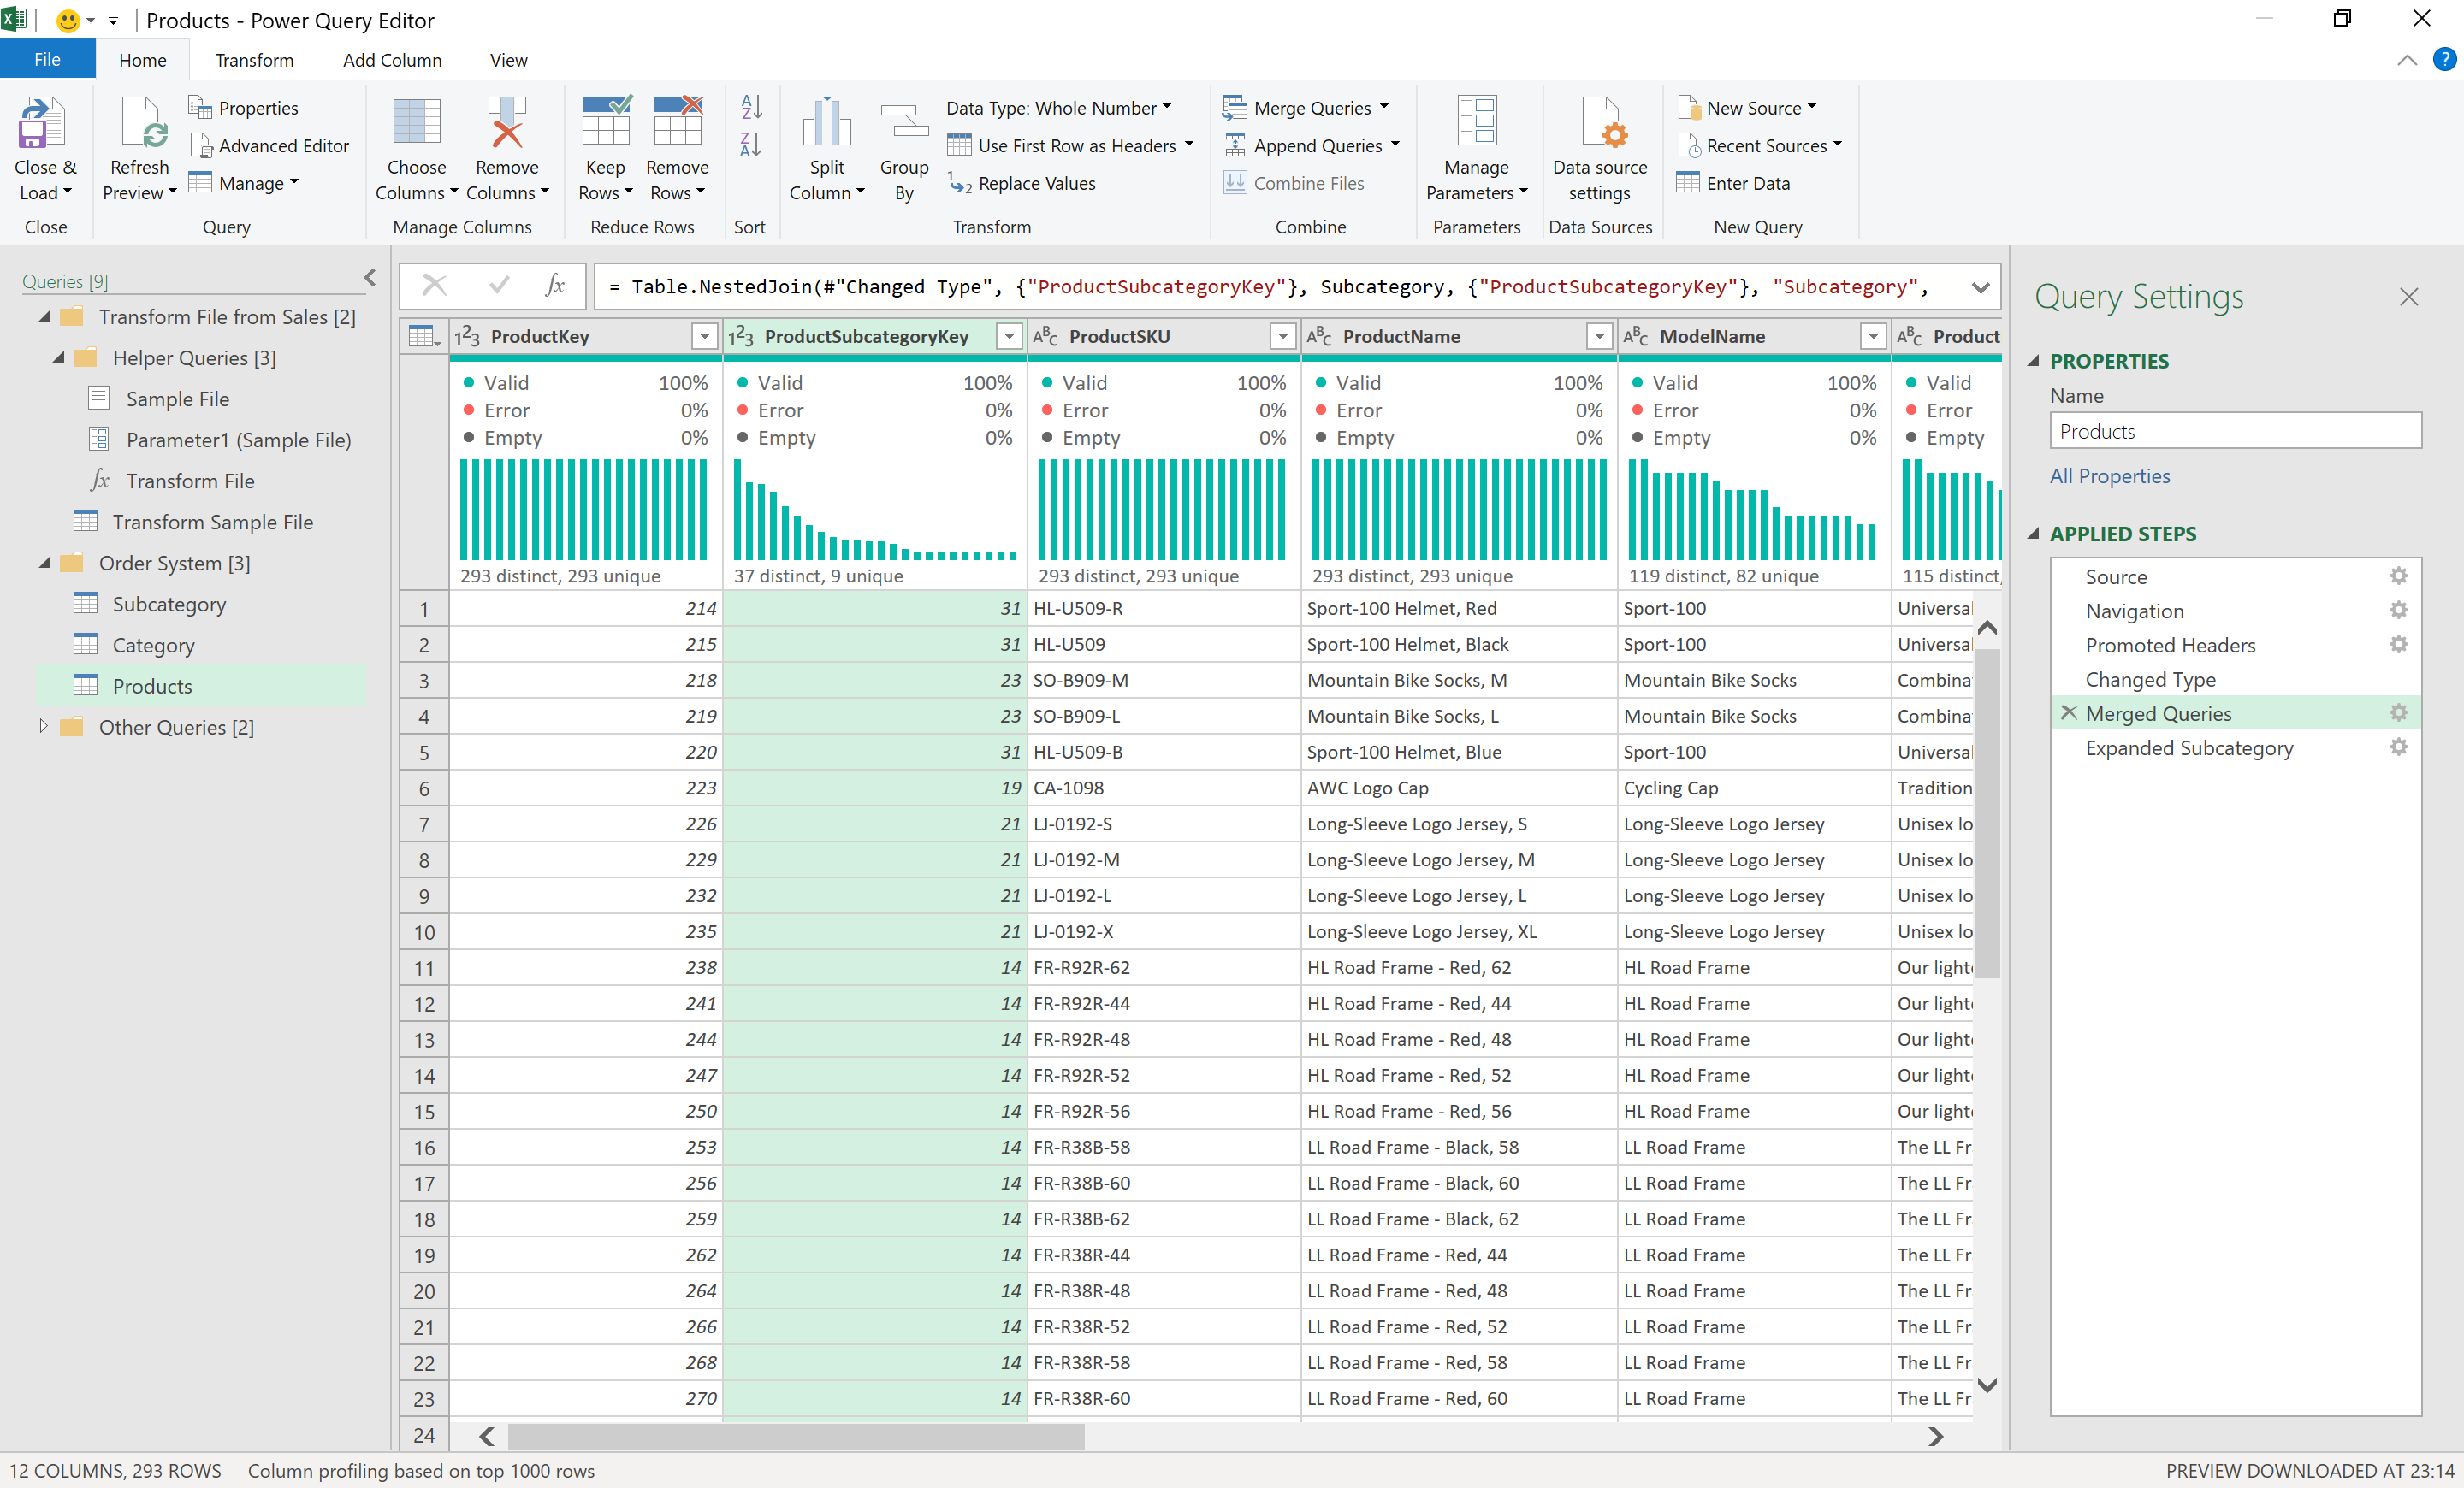This screenshot has height=1488, width=2464.
Task: Open the Advanced Editor
Action: 269,145
